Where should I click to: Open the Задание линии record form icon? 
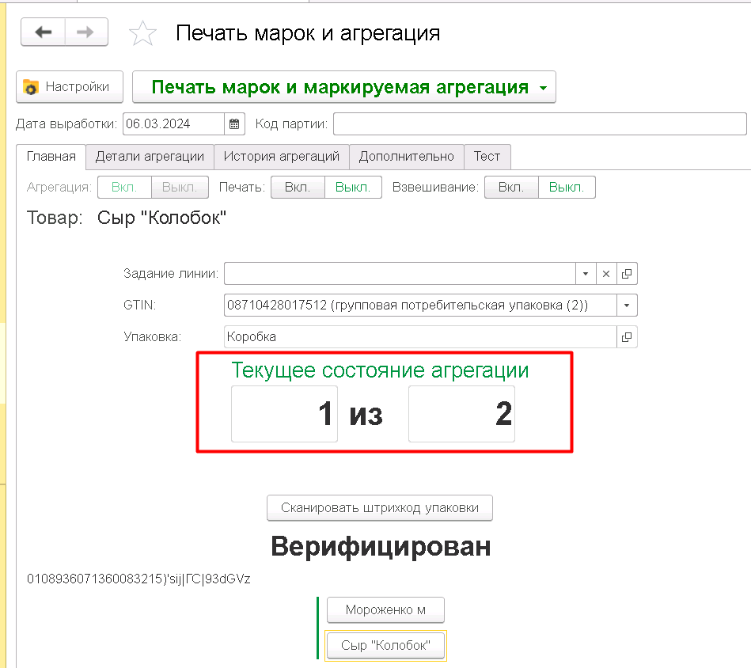pos(627,274)
